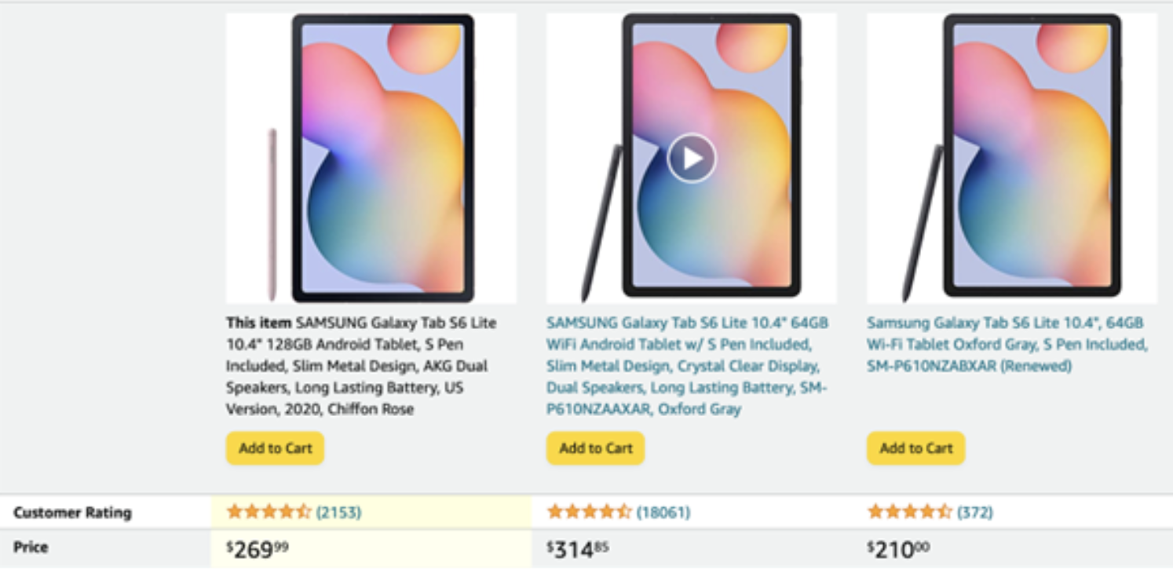
Task: Open the Renewed Oxford Gray tablet image
Action: [1011, 159]
